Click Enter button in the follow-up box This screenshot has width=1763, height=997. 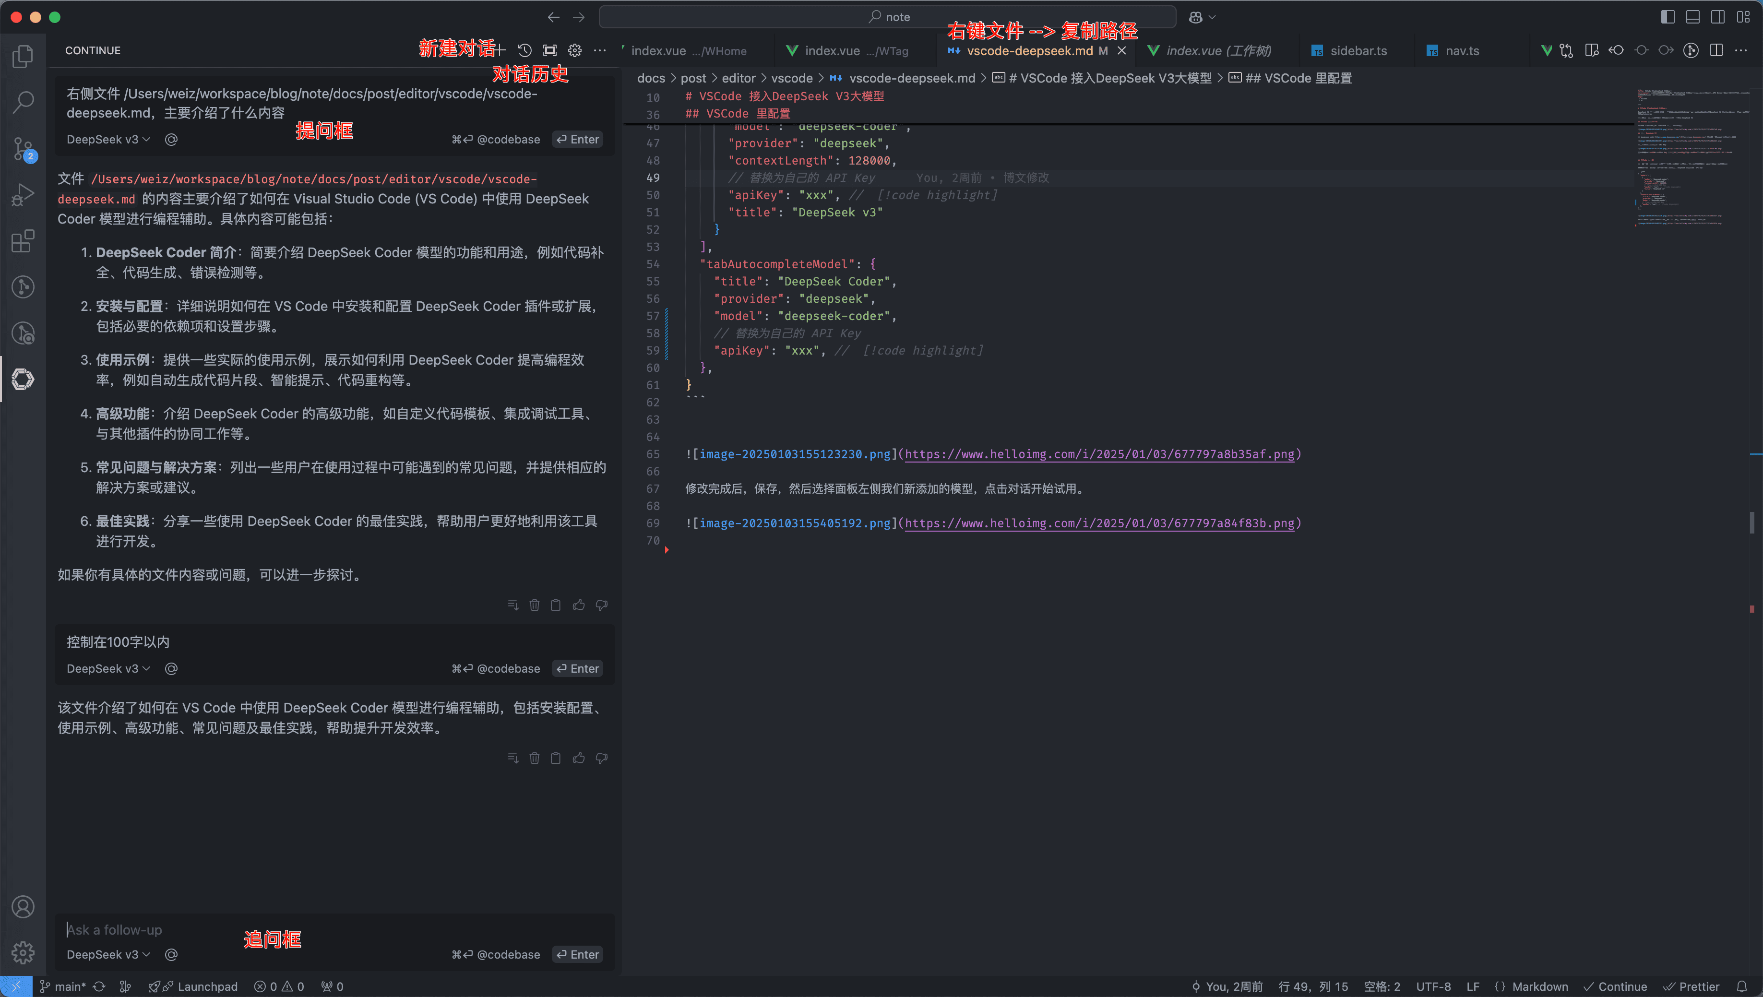pyautogui.click(x=577, y=954)
